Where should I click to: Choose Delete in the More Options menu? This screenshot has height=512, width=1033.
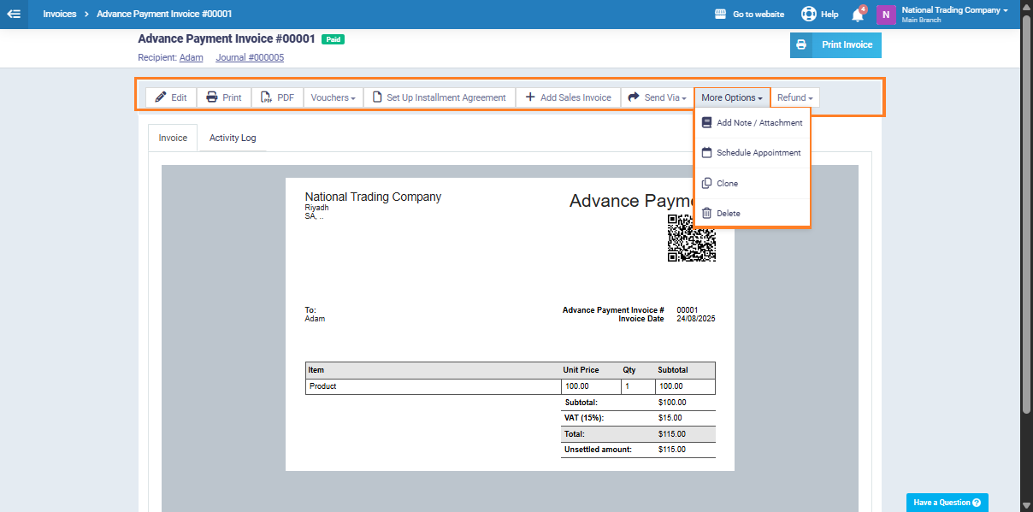[752, 214]
